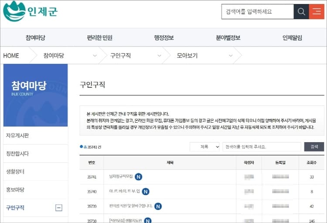This screenshot has height=223, width=327.
Task: Click view count 33
Action: pos(312,177)
